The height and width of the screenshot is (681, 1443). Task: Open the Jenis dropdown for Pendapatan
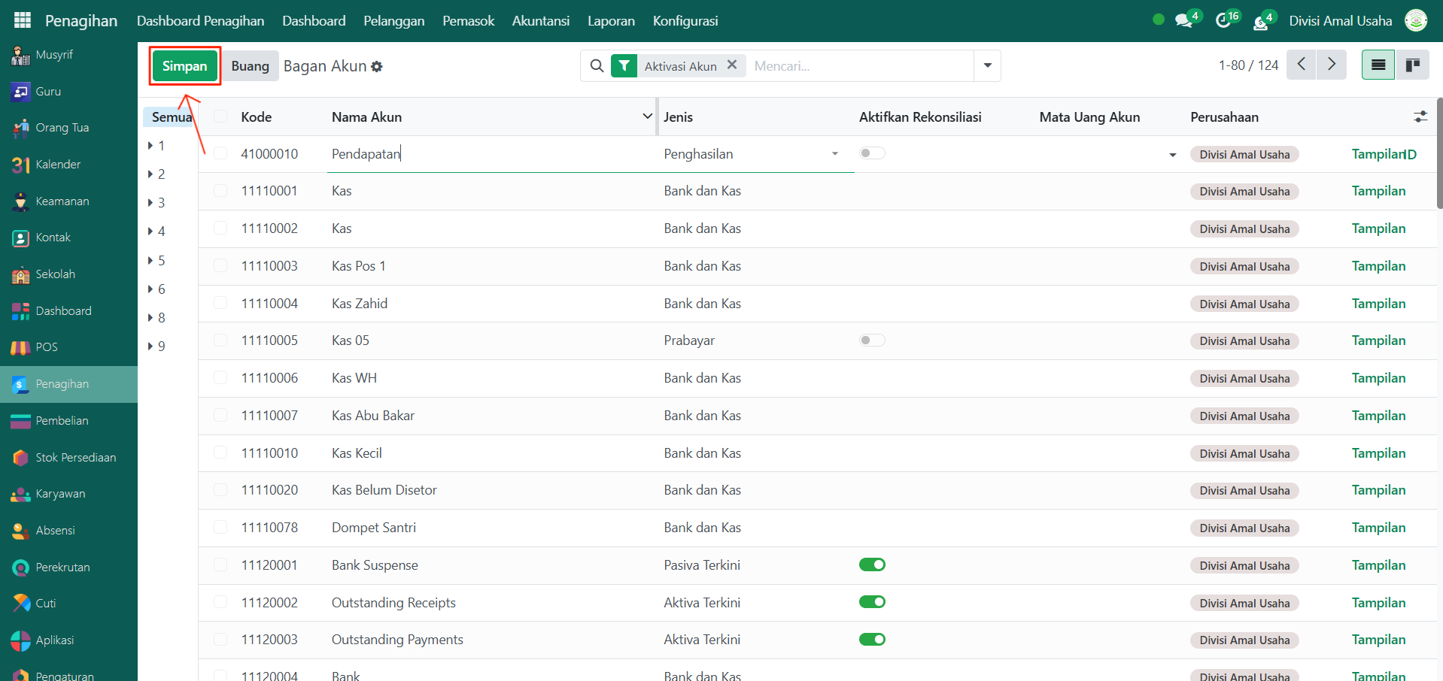click(x=834, y=154)
